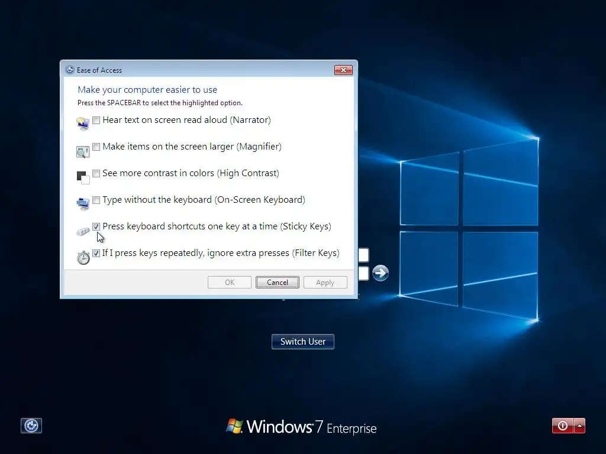
Task: Tick the Magnifier checkbox
Action: (96, 147)
